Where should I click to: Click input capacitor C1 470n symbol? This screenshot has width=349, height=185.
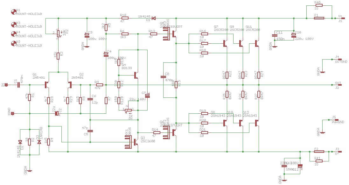click(18, 85)
